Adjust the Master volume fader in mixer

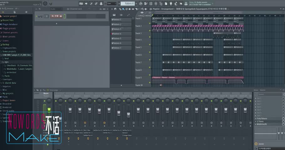49,110
